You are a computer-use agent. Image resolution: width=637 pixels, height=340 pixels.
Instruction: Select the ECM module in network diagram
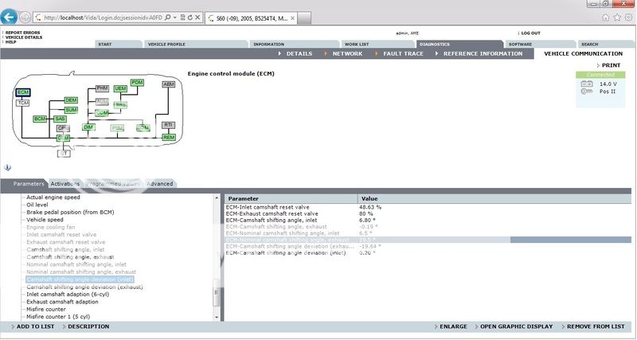23,92
